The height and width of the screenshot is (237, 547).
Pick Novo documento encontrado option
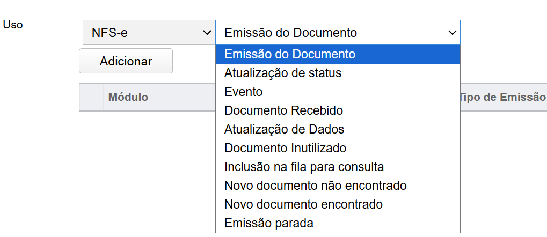coord(303,204)
